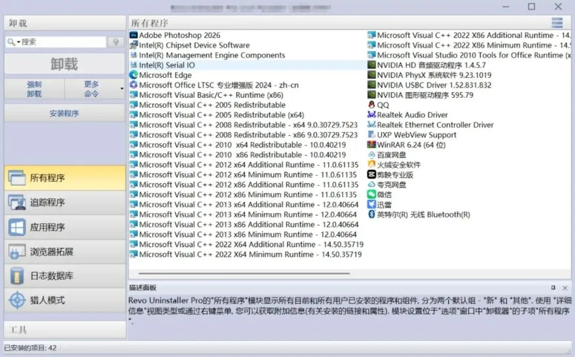Click the Intel(R) Chipset Device Software icon

pos(134,45)
